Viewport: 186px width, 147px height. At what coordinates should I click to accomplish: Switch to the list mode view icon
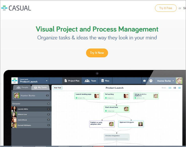[175, 88]
